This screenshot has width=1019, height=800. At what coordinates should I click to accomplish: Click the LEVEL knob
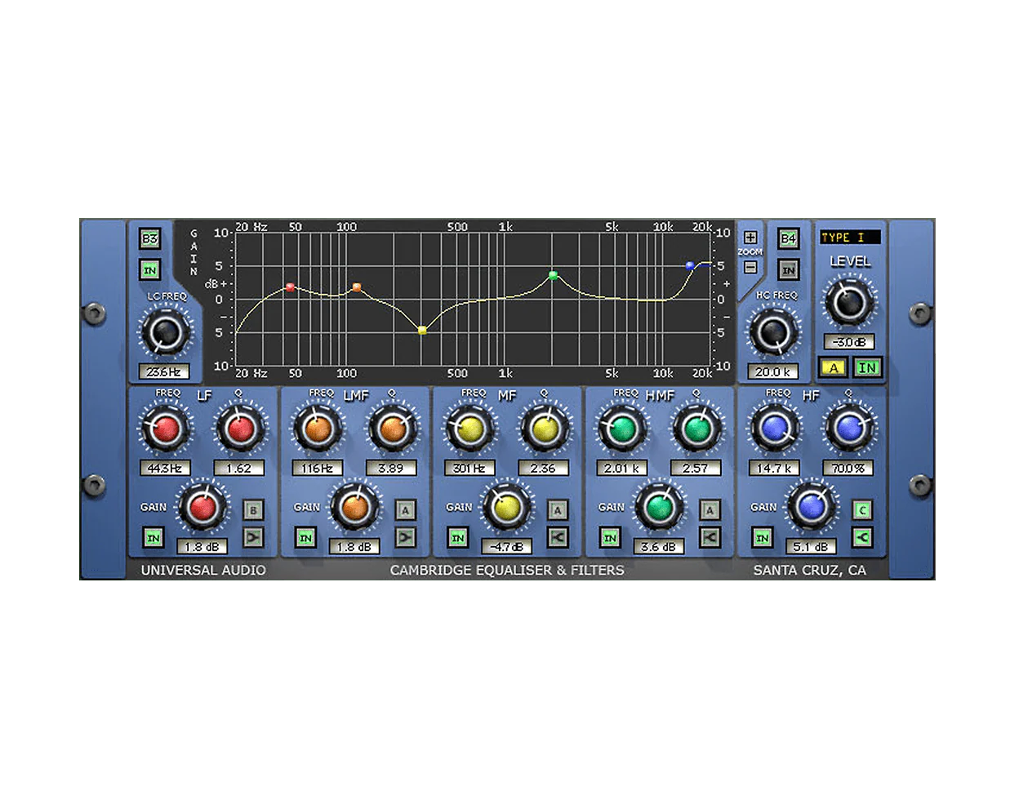(849, 303)
